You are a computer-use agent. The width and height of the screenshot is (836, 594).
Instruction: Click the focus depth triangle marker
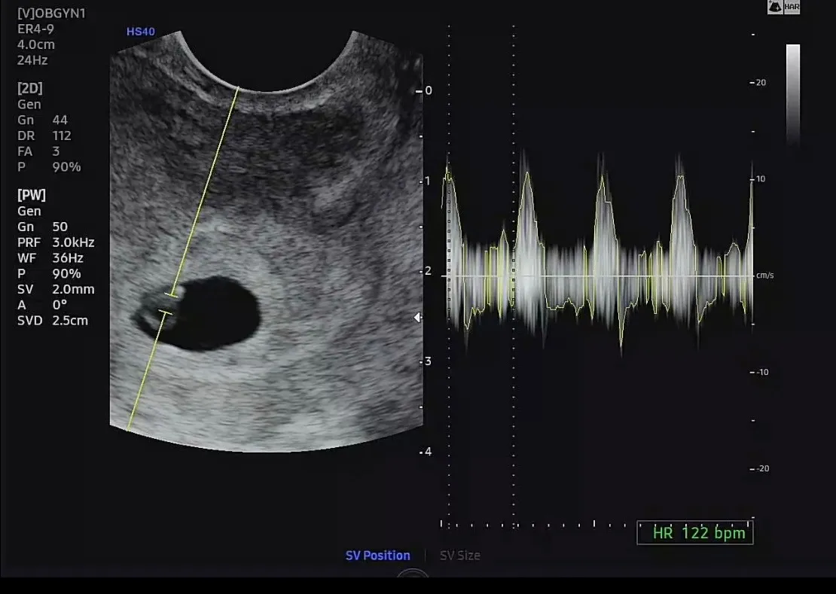coord(417,318)
